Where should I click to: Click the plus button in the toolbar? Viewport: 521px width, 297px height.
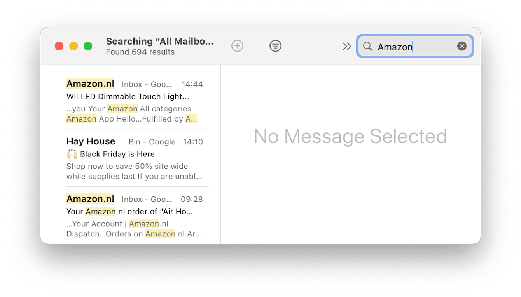pyautogui.click(x=237, y=46)
